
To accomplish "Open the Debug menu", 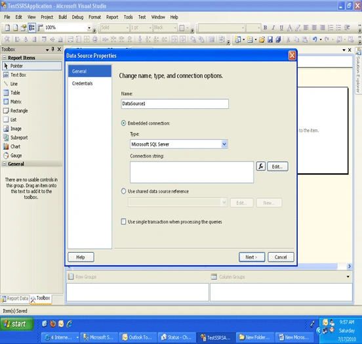I will (x=77, y=17).
